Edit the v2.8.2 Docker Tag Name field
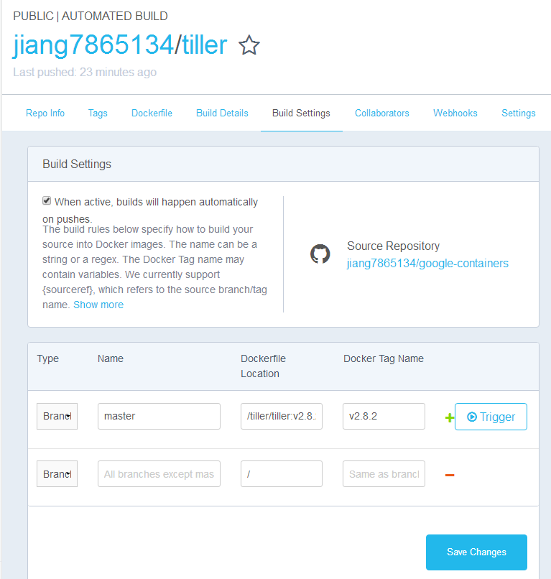The width and height of the screenshot is (551, 579). pos(384,416)
